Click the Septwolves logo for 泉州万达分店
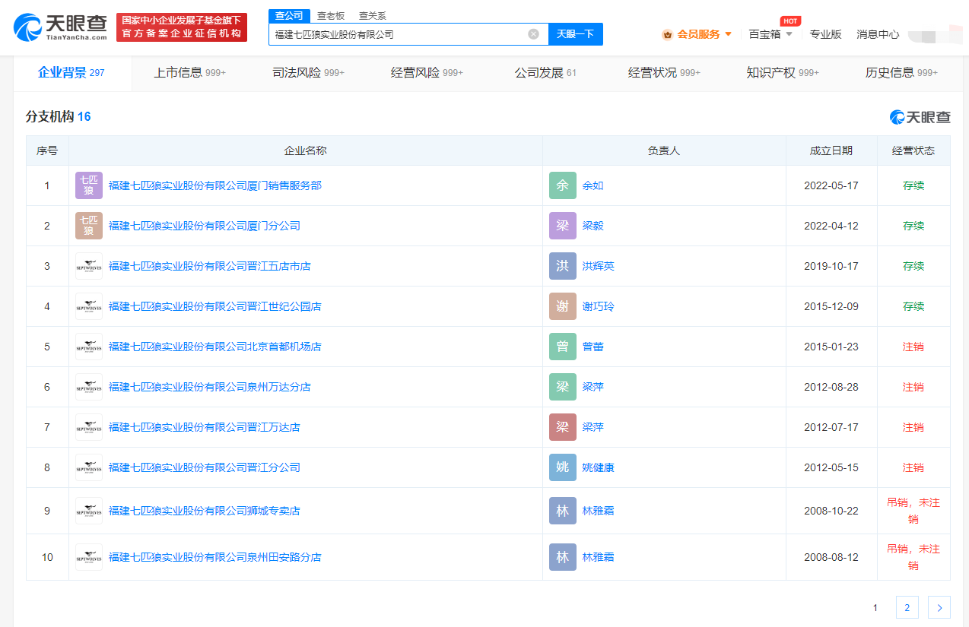 coord(89,387)
